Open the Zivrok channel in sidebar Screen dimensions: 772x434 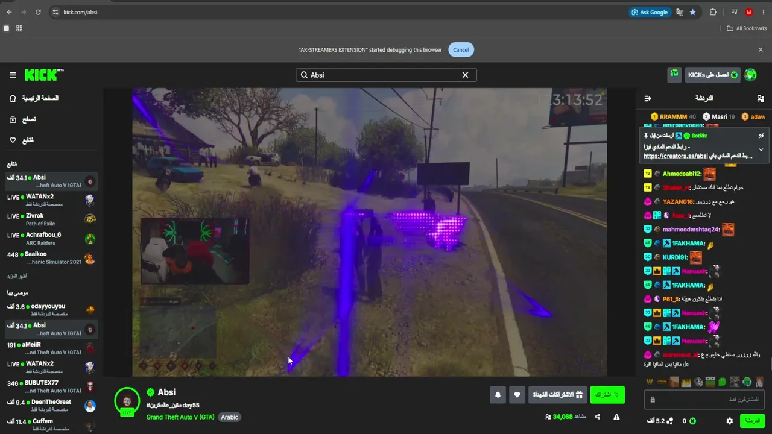[52, 219]
